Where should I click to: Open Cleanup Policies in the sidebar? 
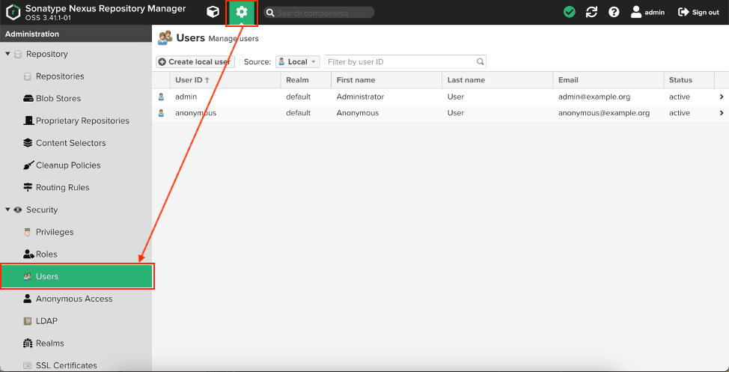(68, 165)
